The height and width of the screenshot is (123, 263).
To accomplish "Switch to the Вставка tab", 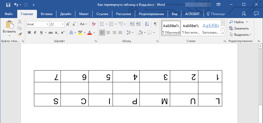I will pyautogui.click(x=47, y=14).
